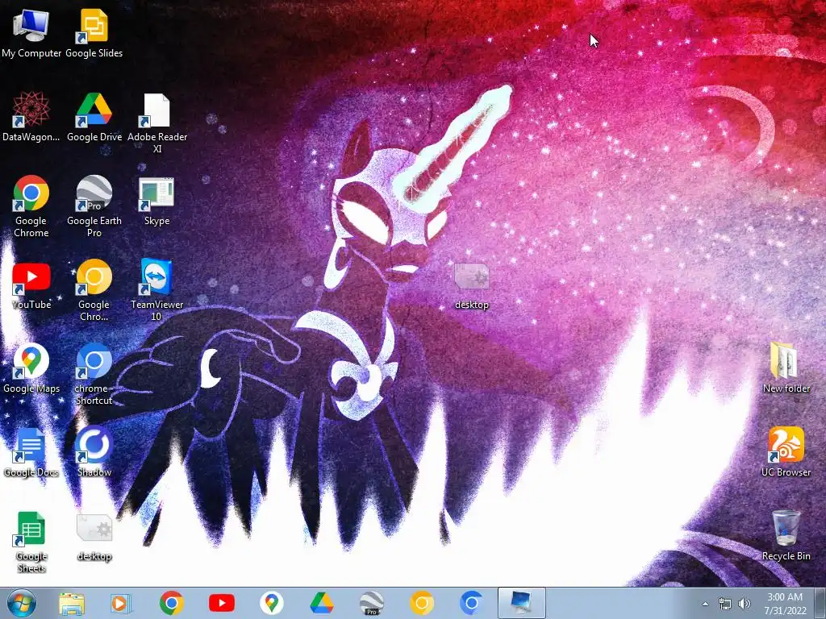Select the yellow Google Chro... desktop shortcut
Viewport: 826px width, 619px height.
[94, 290]
